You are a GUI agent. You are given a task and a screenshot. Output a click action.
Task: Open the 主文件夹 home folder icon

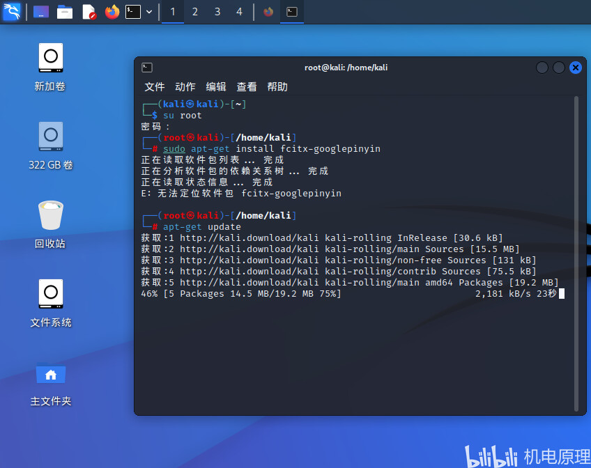point(50,384)
